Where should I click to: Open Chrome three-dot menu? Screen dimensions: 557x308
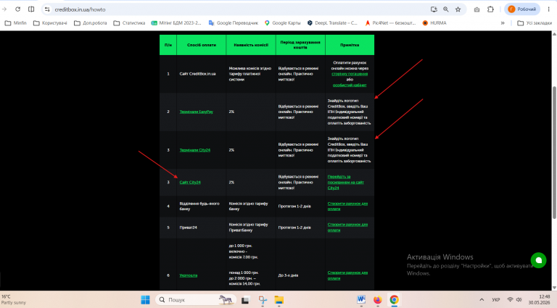(x=548, y=9)
